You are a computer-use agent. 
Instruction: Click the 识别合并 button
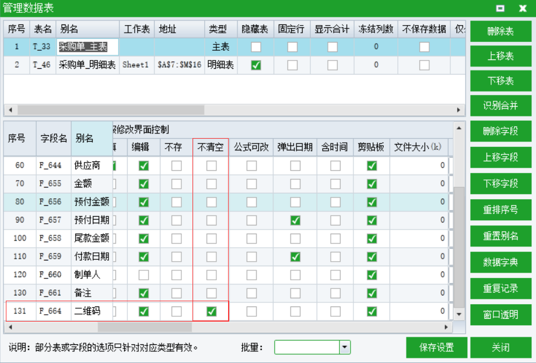pos(500,105)
